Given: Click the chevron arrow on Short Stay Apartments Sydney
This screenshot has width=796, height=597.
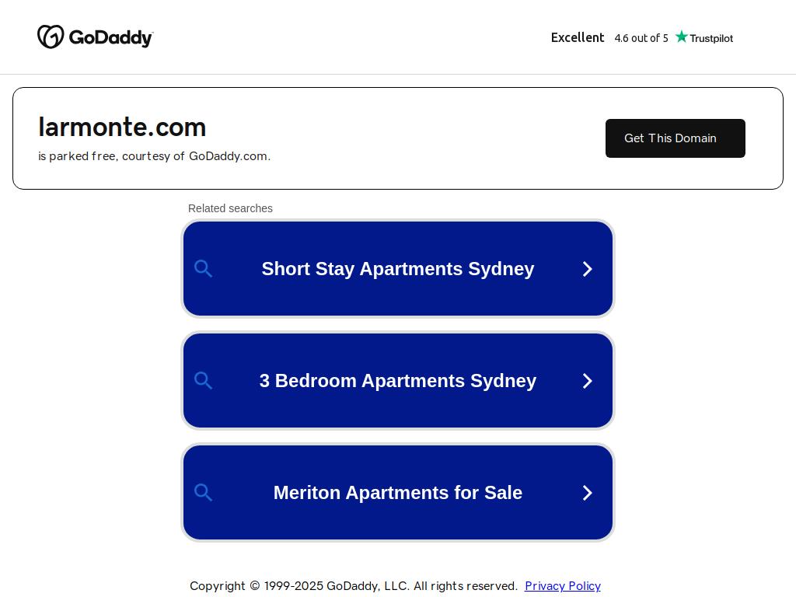Looking at the screenshot, I should pos(588,268).
